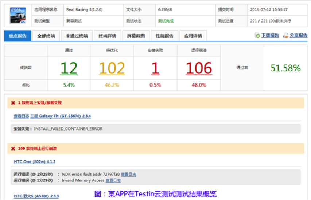Click the 运行错误 (@ 1分29秒) entry

(33, 180)
